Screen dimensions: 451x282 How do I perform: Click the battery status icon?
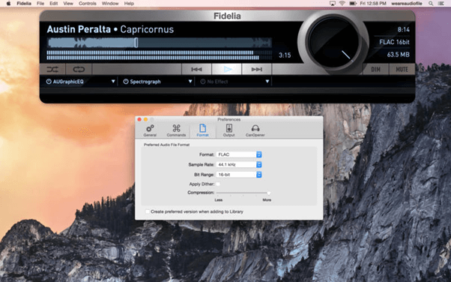[x=353, y=4]
